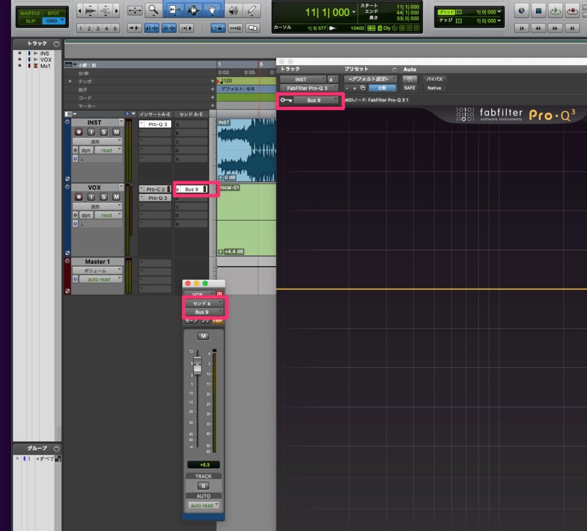Select the Zoomer tool in the toolbar
The height and width of the screenshot is (531, 587).
pyautogui.click(x=154, y=10)
